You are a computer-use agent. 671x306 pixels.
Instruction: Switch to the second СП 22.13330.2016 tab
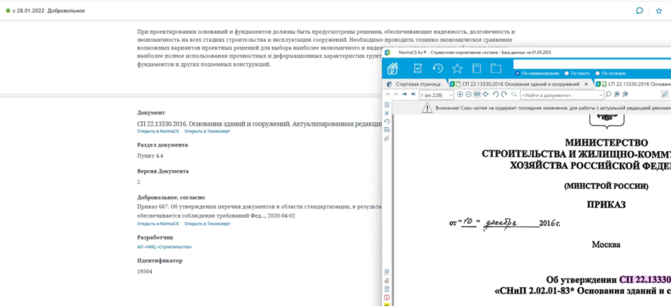(632, 84)
